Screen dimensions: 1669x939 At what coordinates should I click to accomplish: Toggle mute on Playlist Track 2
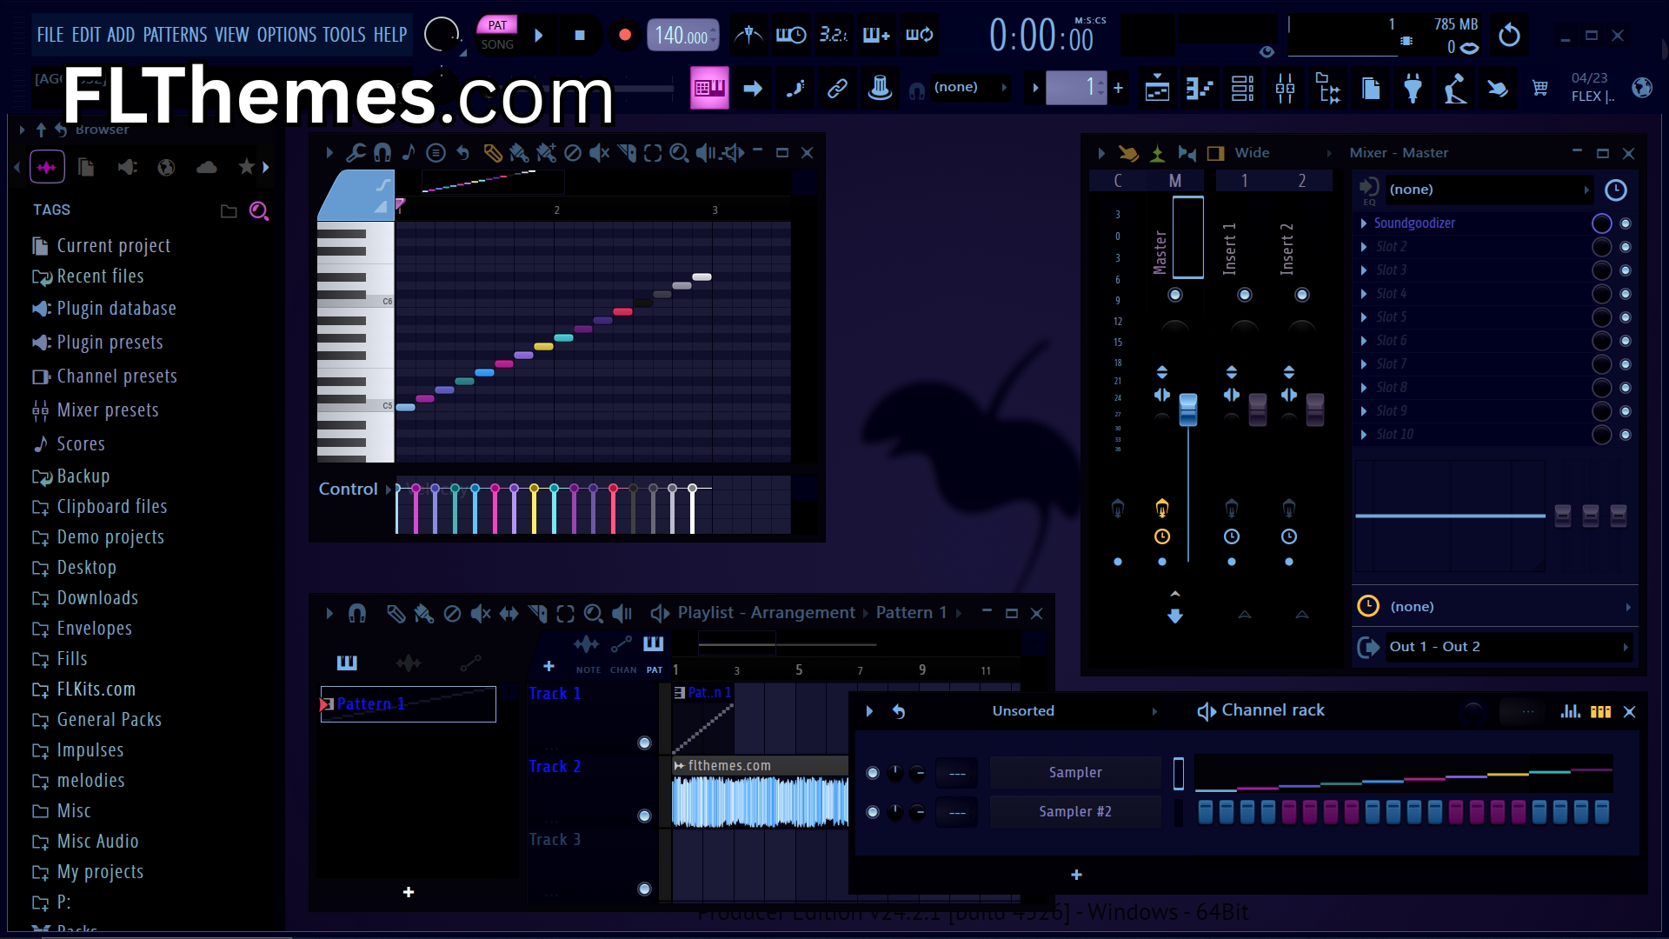[644, 816]
